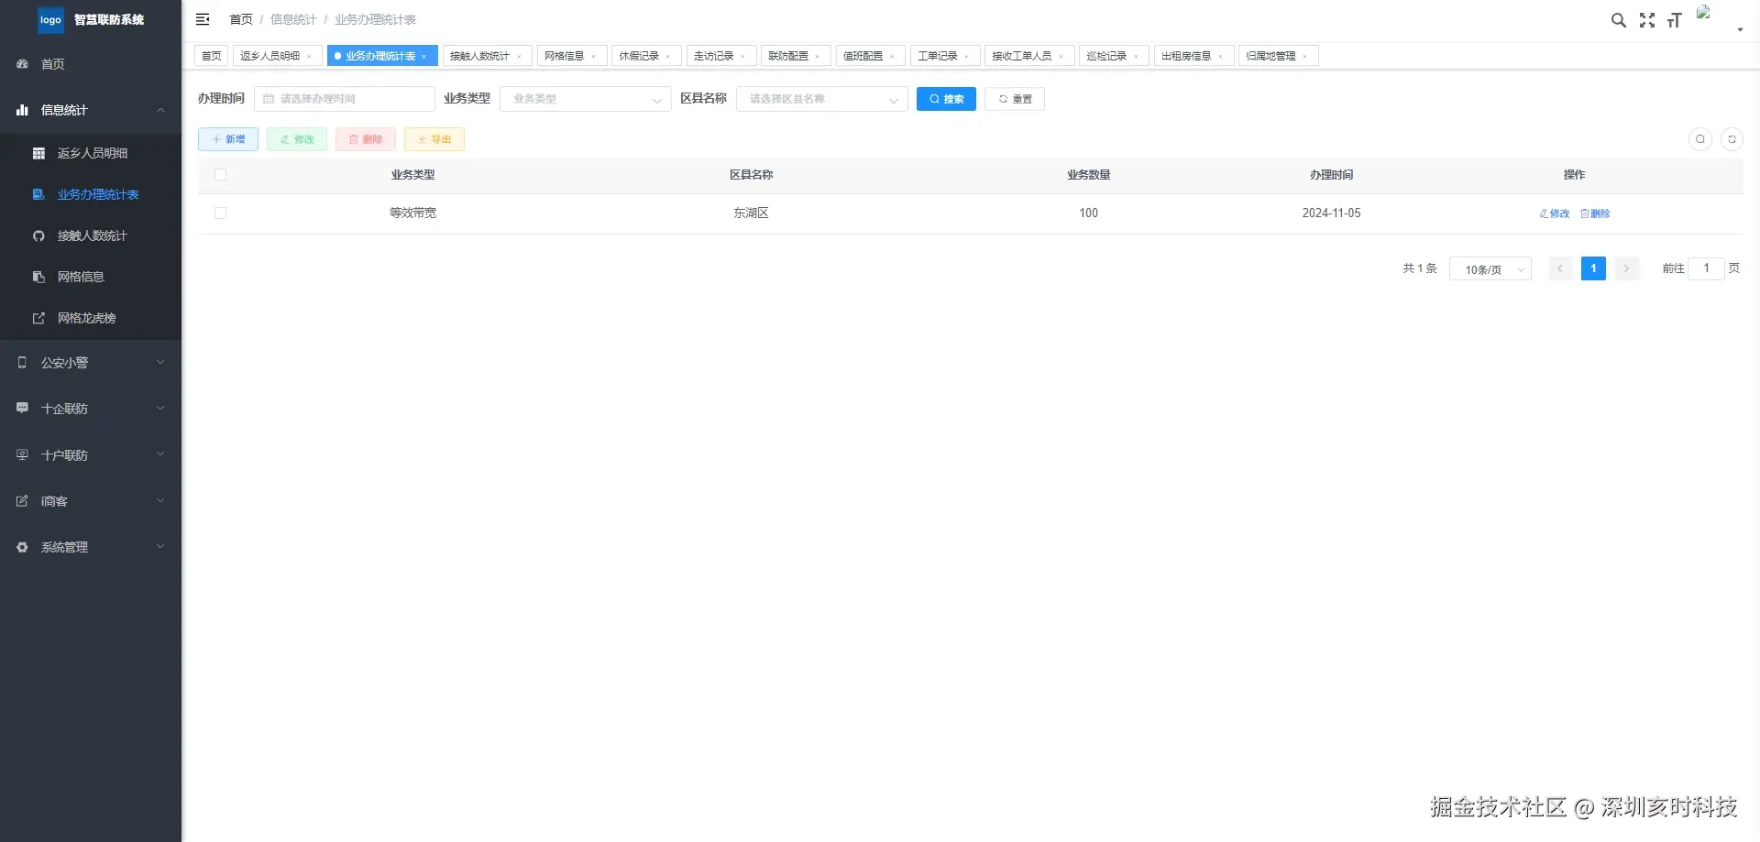Screen dimensions: 1760x842
Task: Click the 业务数量 column header
Action: (1088, 175)
